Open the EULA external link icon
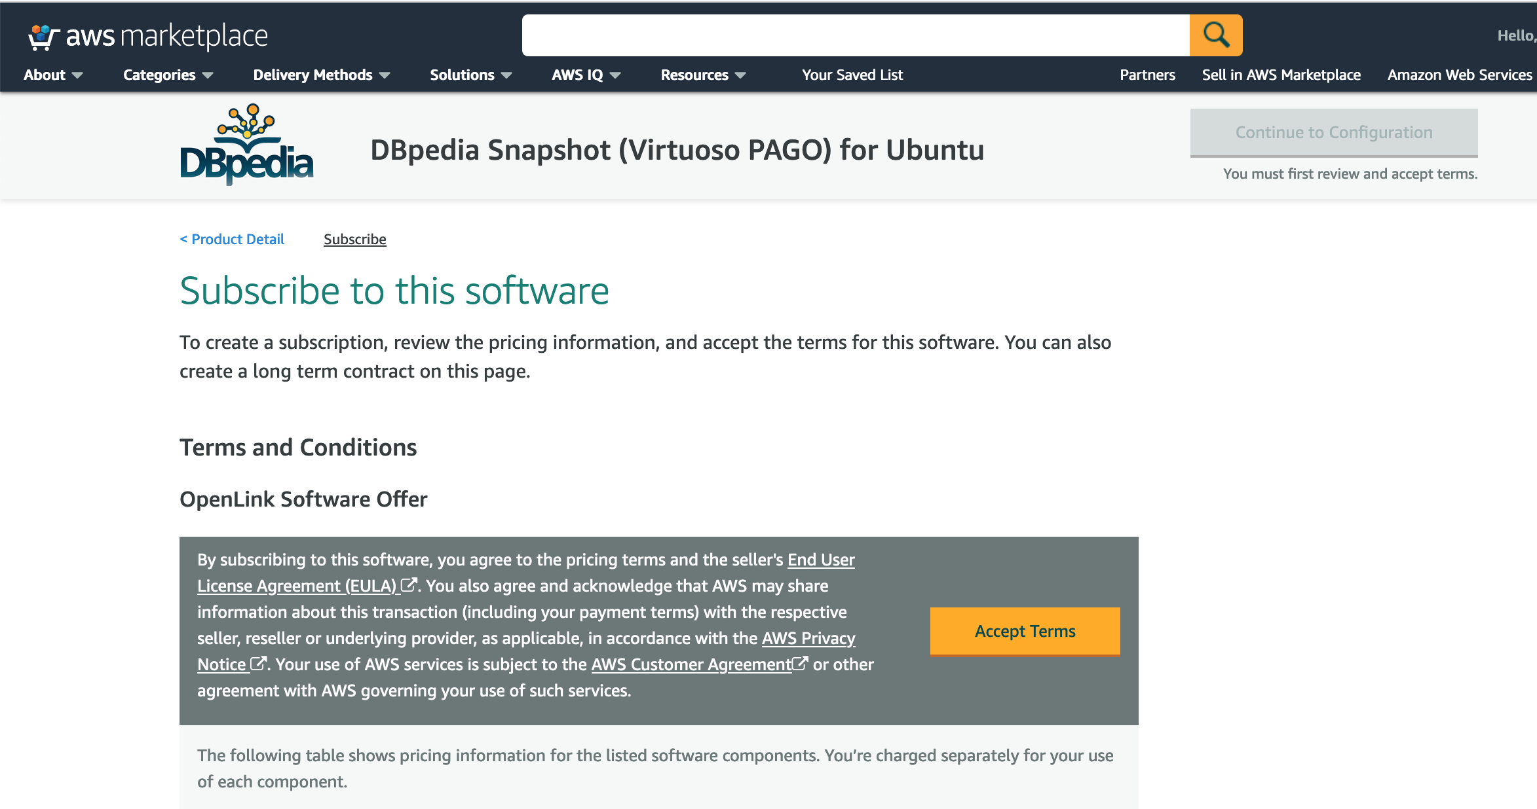The image size is (1537, 809). tap(409, 585)
